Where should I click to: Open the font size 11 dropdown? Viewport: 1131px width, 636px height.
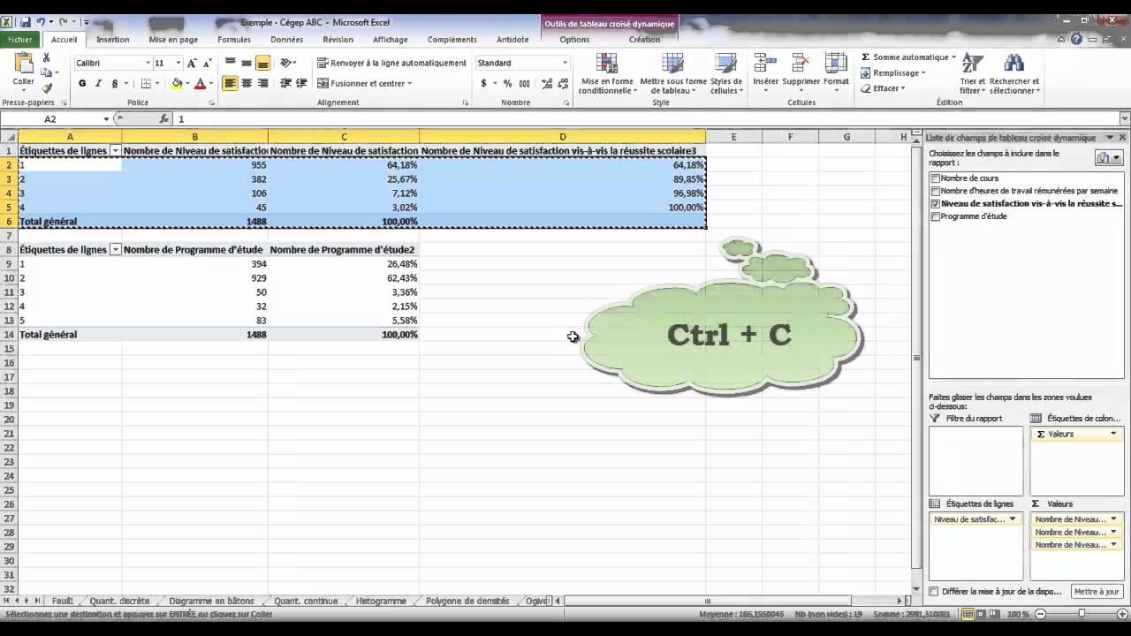[x=178, y=63]
